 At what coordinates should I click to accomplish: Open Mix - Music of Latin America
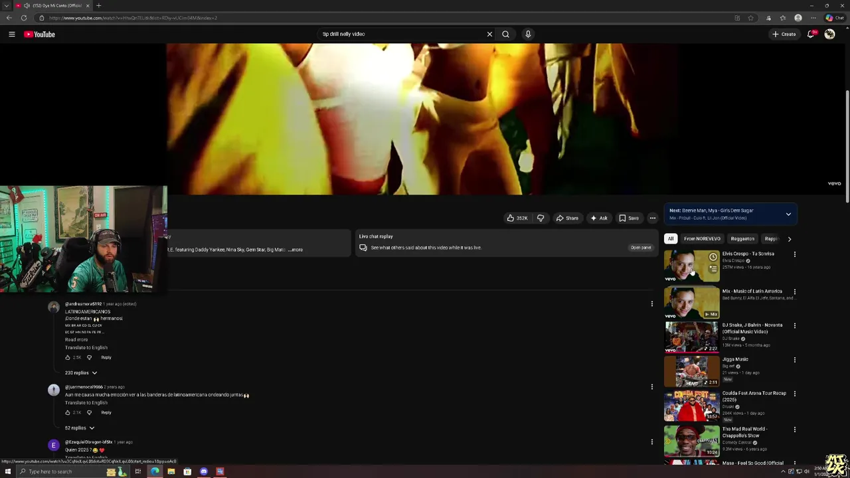click(x=692, y=302)
